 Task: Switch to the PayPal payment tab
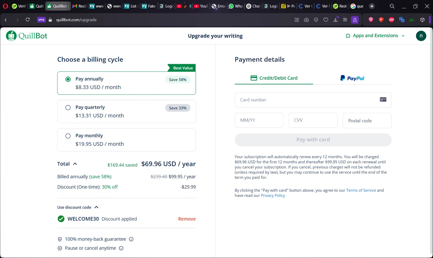pyautogui.click(x=352, y=78)
